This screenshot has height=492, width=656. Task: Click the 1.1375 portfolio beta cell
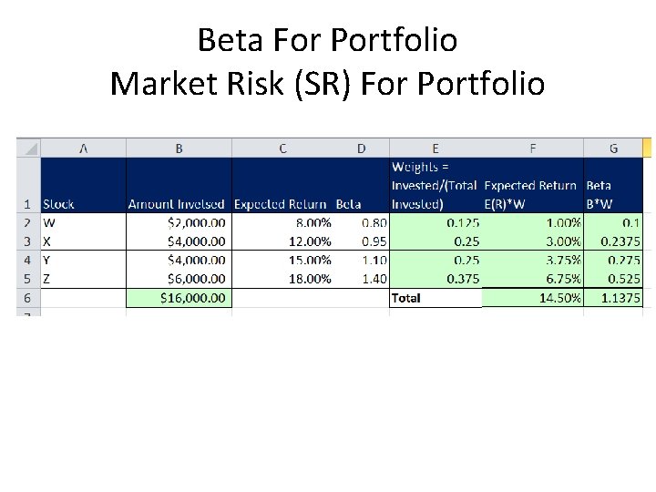pyautogui.click(x=613, y=298)
